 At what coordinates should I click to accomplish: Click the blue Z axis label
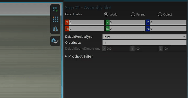click(148, 22)
